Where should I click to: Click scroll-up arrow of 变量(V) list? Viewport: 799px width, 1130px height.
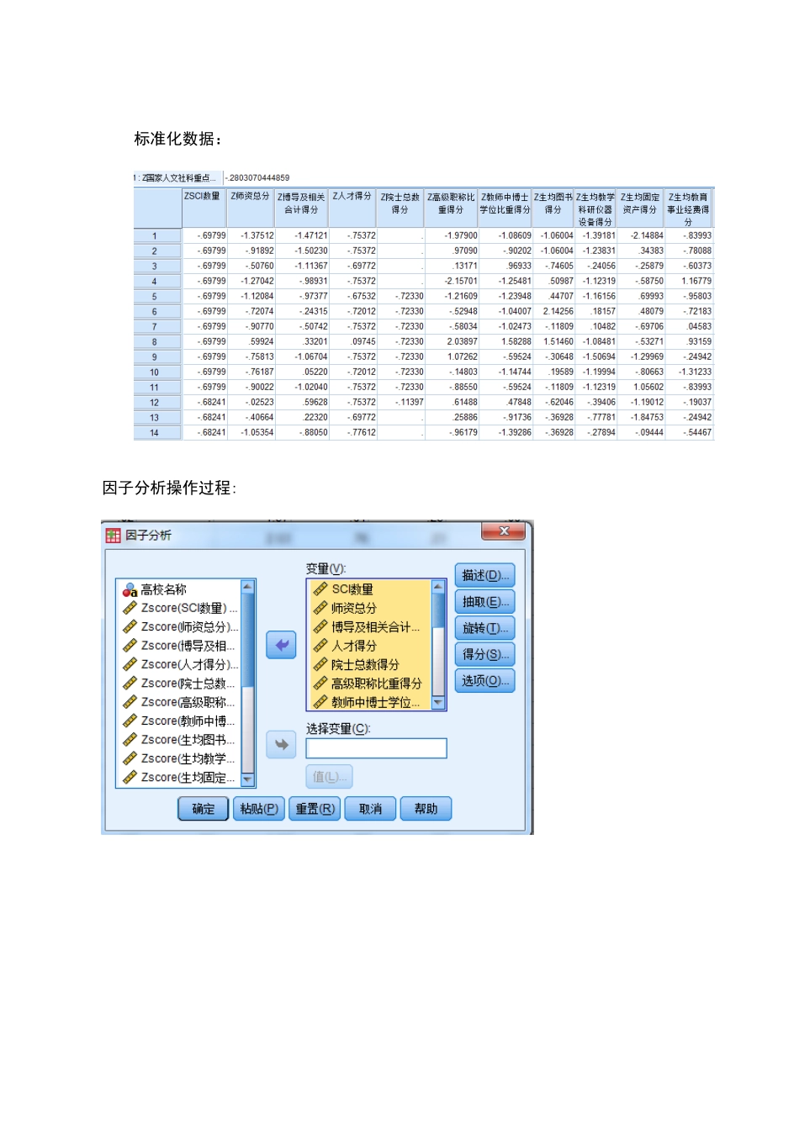click(x=437, y=586)
